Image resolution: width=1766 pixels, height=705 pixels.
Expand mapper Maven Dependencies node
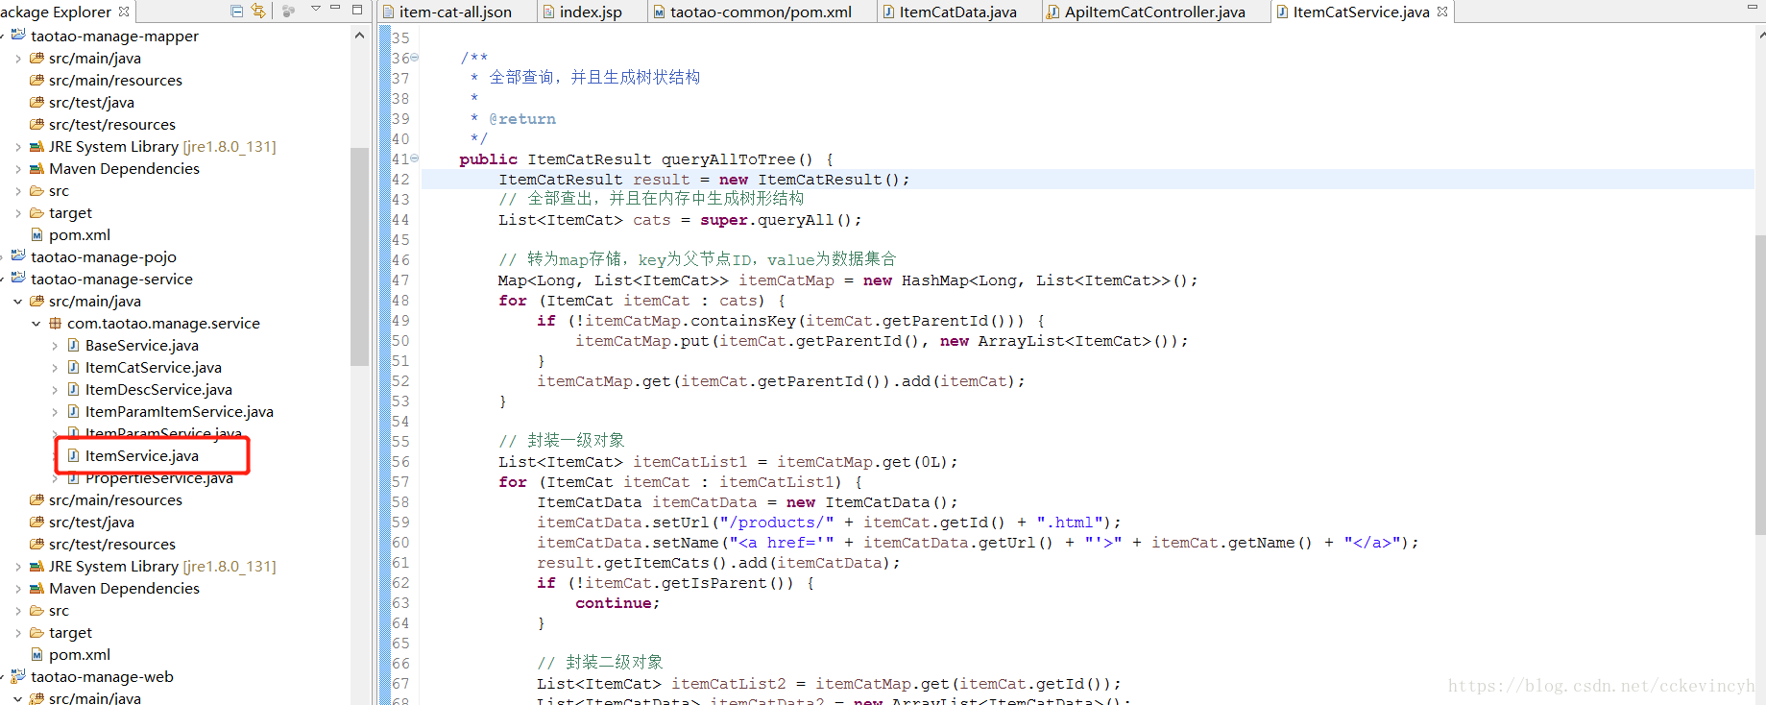tap(17, 169)
